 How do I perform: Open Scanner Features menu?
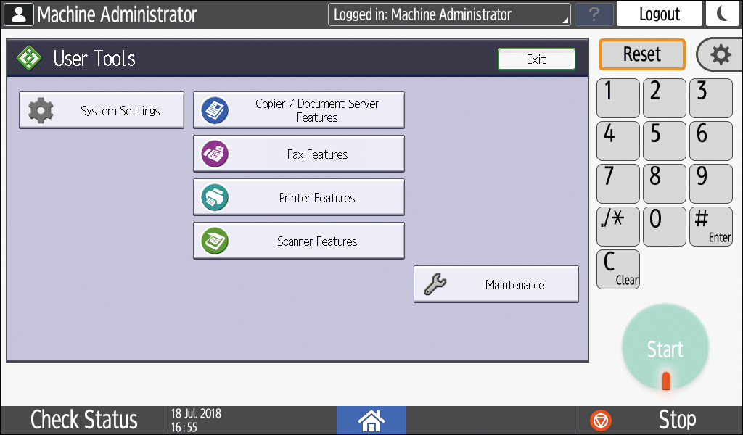[x=298, y=241]
